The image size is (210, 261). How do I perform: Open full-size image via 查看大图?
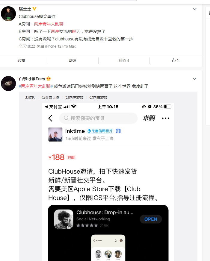[x=50, y=98]
